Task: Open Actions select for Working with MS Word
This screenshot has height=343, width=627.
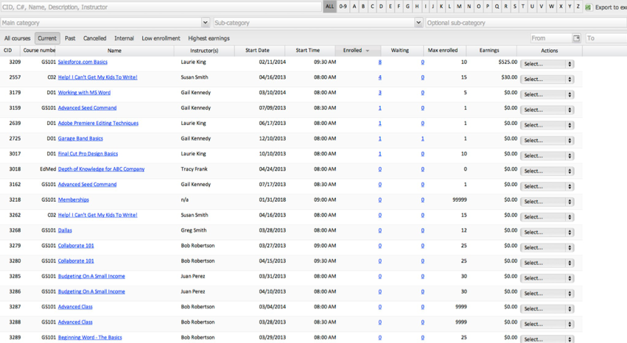Action: 547,94
